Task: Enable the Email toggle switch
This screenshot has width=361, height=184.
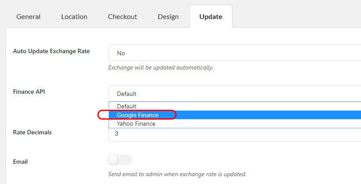Action: (120, 160)
